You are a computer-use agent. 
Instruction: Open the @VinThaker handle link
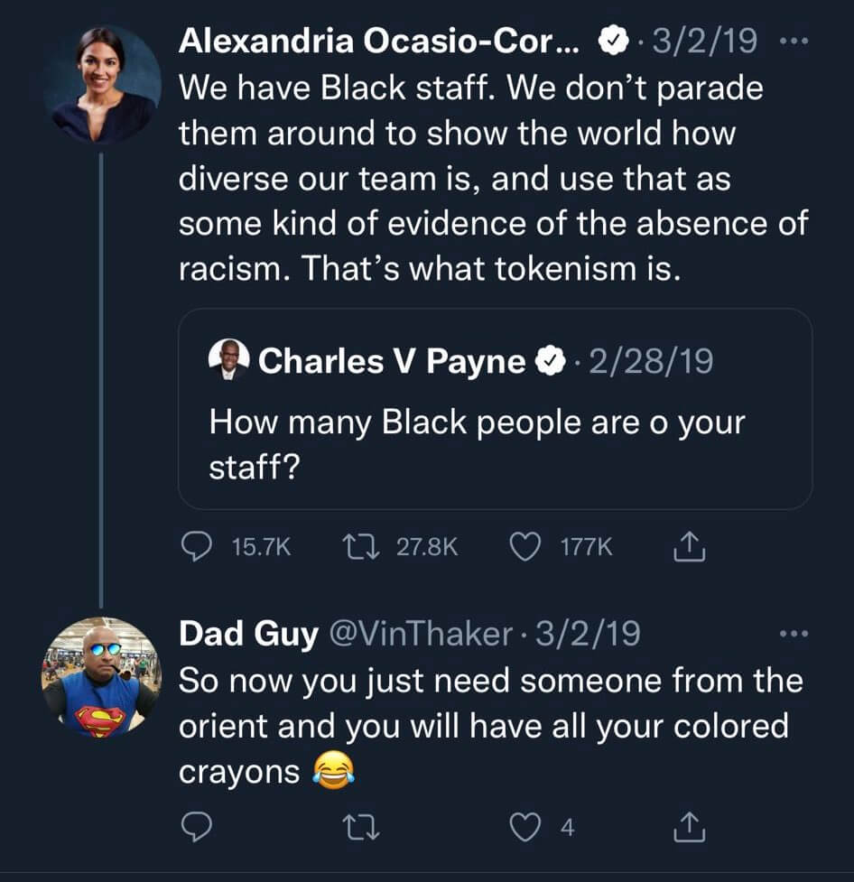tap(422, 634)
